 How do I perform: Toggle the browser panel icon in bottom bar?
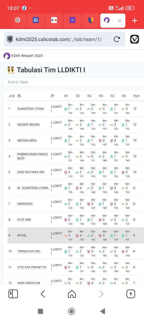click(13, 294)
